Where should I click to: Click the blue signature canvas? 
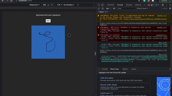click(x=48, y=42)
